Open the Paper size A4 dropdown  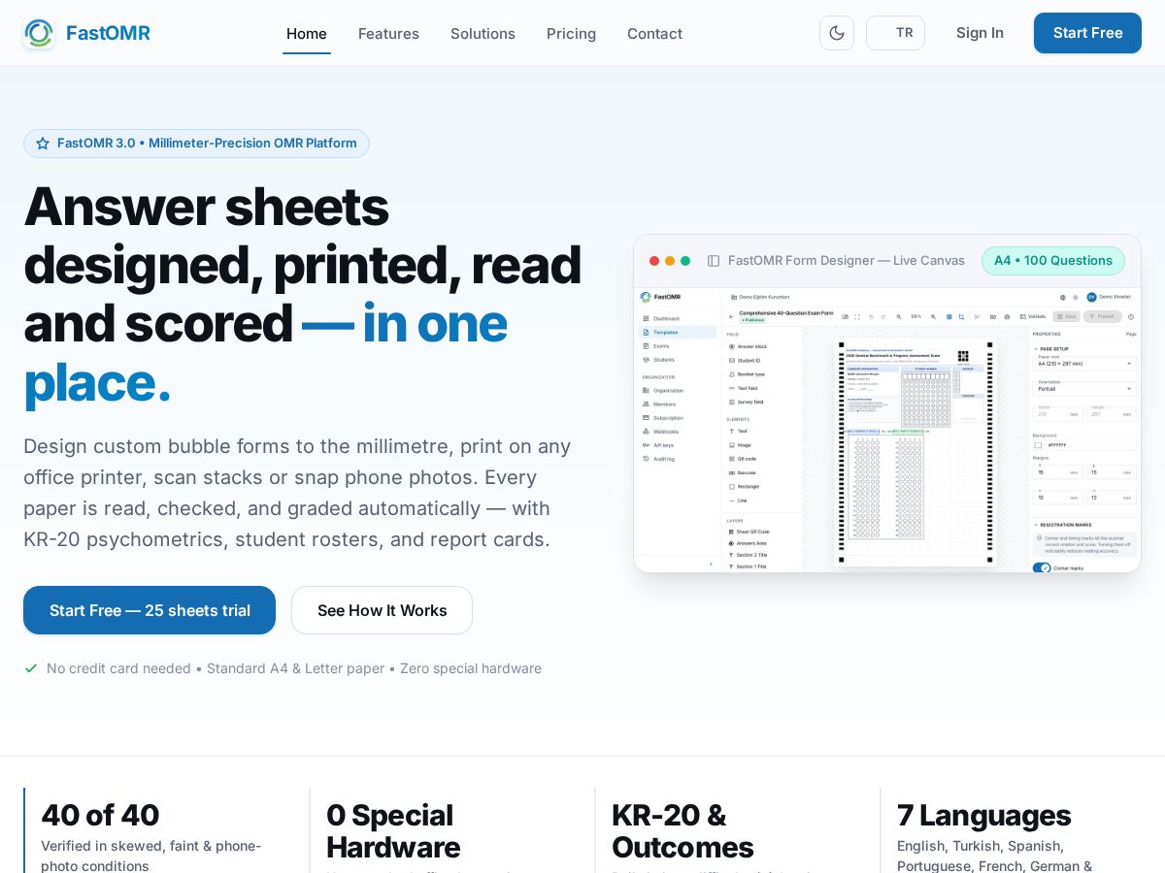point(1084,364)
